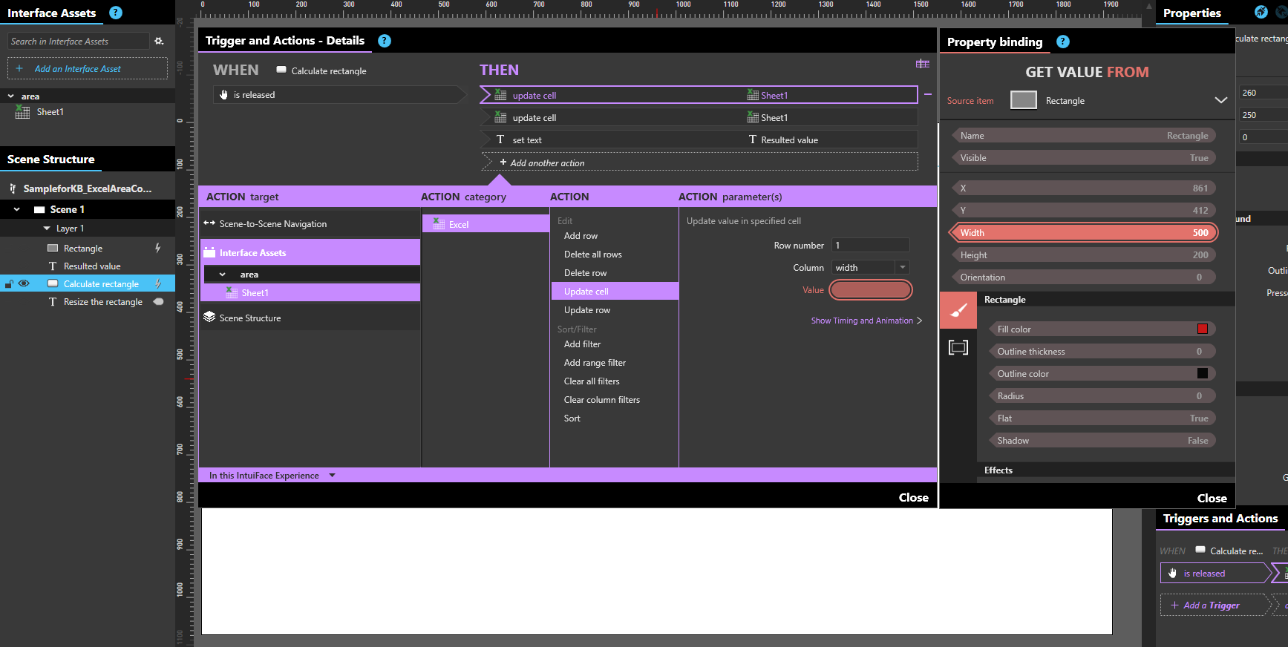Click the red Fill color swatch
Viewport: 1288px width, 647px height.
coord(1202,329)
